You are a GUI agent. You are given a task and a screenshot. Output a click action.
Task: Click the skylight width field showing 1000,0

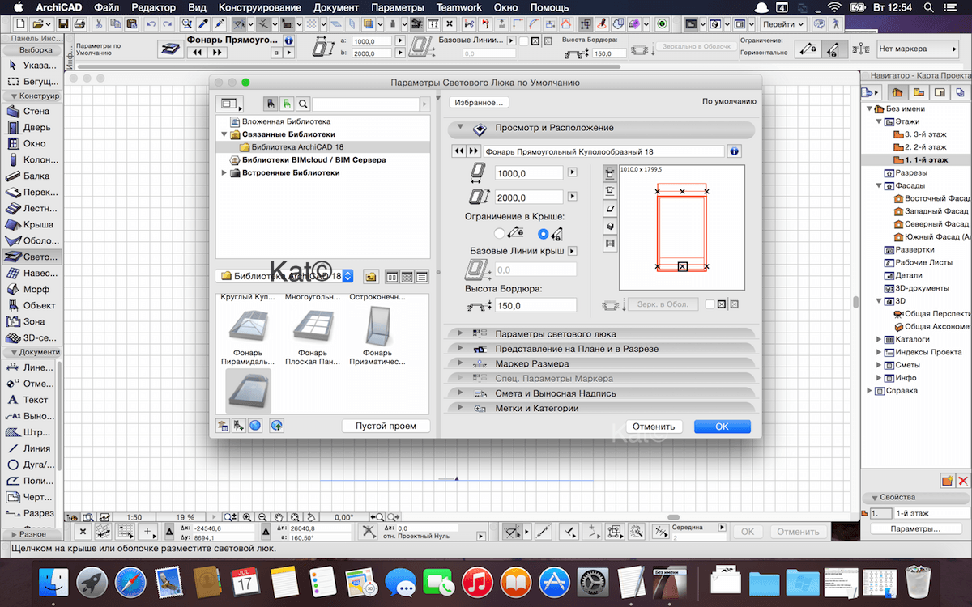click(x=529, y=173)
